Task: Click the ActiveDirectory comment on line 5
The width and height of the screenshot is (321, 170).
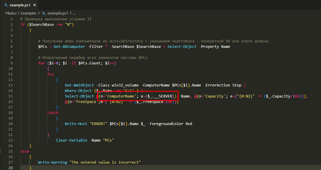Action: [154, 41]
